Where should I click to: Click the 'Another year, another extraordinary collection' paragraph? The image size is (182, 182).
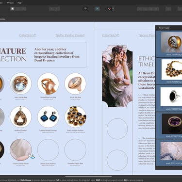57,55
